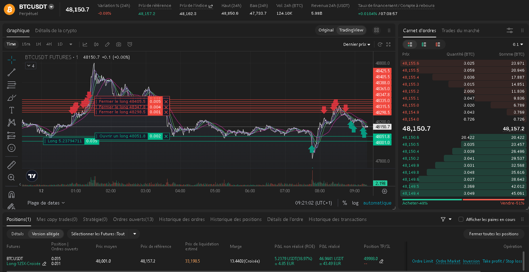Show both bids and asks in order book
This screenshot has width=529, height=272.
[410, 44]
